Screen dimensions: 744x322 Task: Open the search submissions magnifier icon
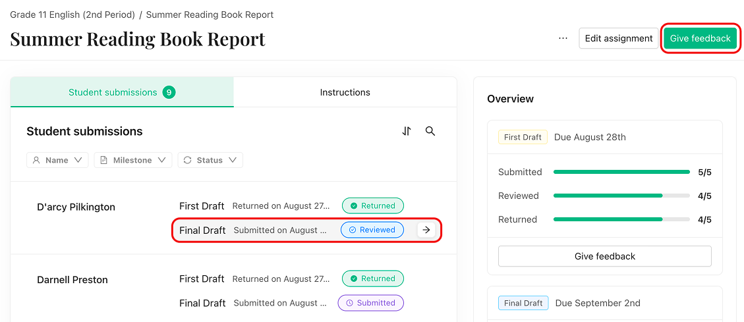(430, 131)
